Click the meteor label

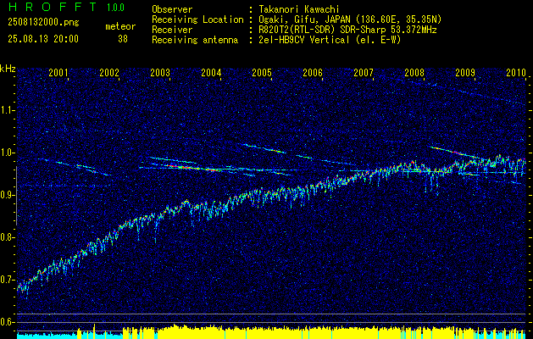coord(120,27)
